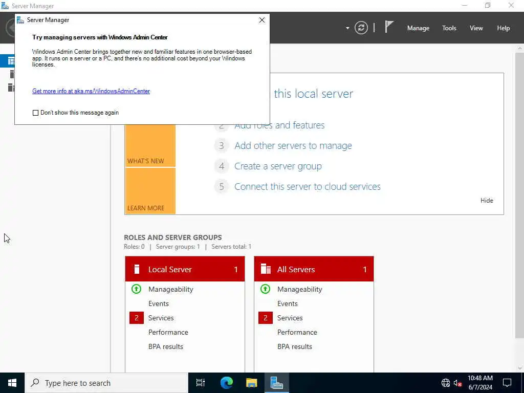Viewport: 524px width, 393px height.
Task: Open the notifications flag
Action: (389, 27)
